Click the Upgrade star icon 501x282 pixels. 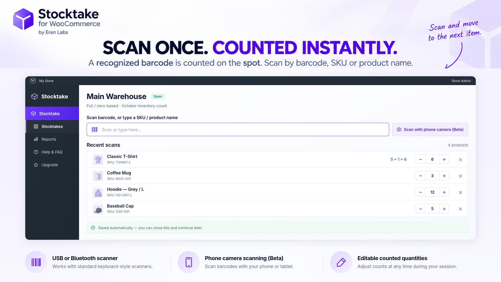36,165
